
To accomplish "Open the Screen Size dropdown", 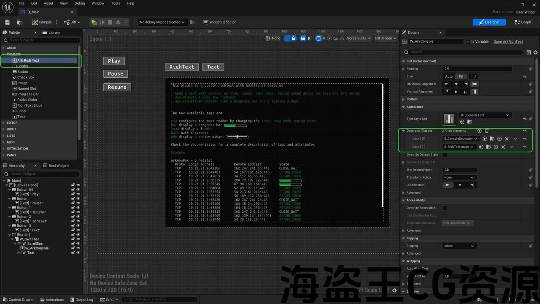I will pos(358,38).
